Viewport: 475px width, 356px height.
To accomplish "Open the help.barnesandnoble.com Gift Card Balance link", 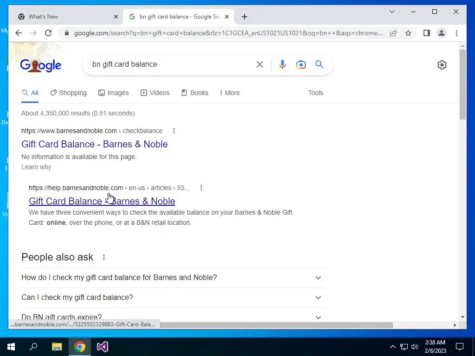I will coord(102,201).
